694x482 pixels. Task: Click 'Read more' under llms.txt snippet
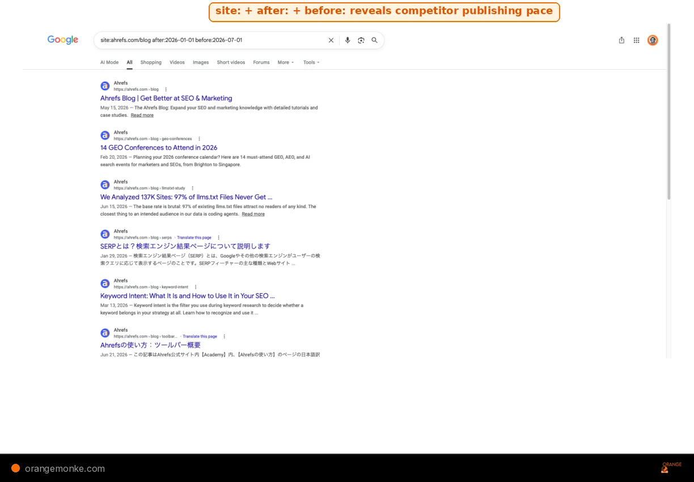coord(253,214)
